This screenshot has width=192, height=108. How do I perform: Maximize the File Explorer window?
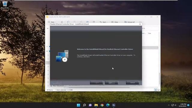pyautogui.click(x=151, y=17)
